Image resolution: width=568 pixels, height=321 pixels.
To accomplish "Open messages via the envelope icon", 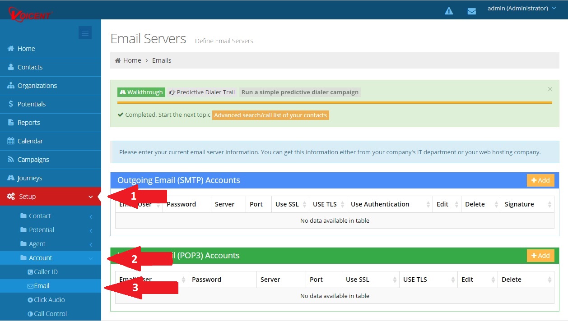I will click(x=471, y=10).
